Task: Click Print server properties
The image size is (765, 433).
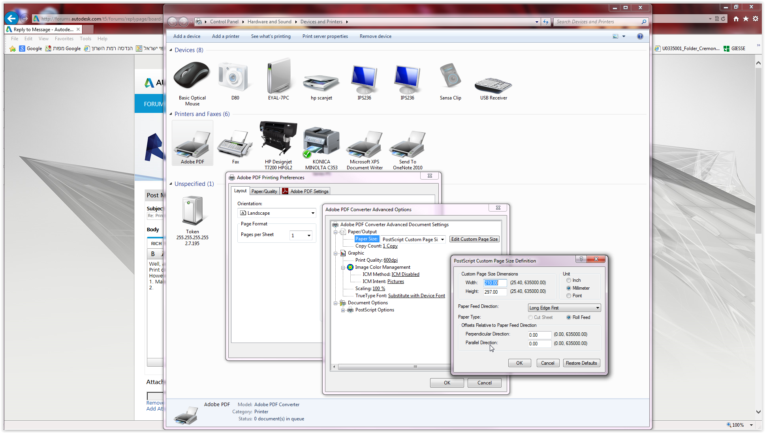Action: click(x=325, y=36)
